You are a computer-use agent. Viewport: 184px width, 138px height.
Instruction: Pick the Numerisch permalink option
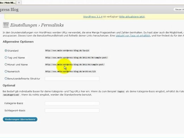point(6,71)
